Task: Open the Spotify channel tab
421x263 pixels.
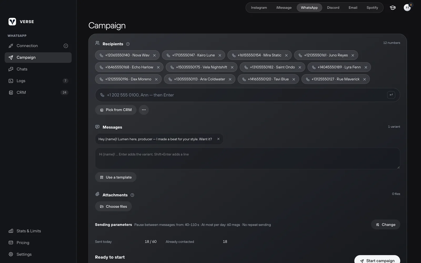Action: pyautogui.click(x=372, y=8)
